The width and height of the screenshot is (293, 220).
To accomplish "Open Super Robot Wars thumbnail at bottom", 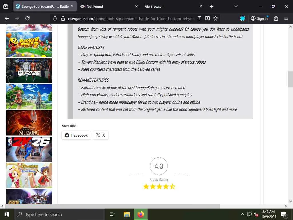I will [29, 196].
